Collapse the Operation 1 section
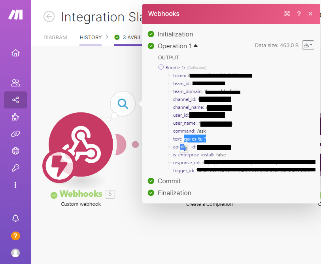 pos(196,46)
